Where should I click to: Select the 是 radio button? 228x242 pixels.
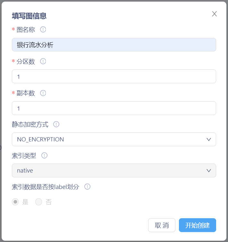15,202
